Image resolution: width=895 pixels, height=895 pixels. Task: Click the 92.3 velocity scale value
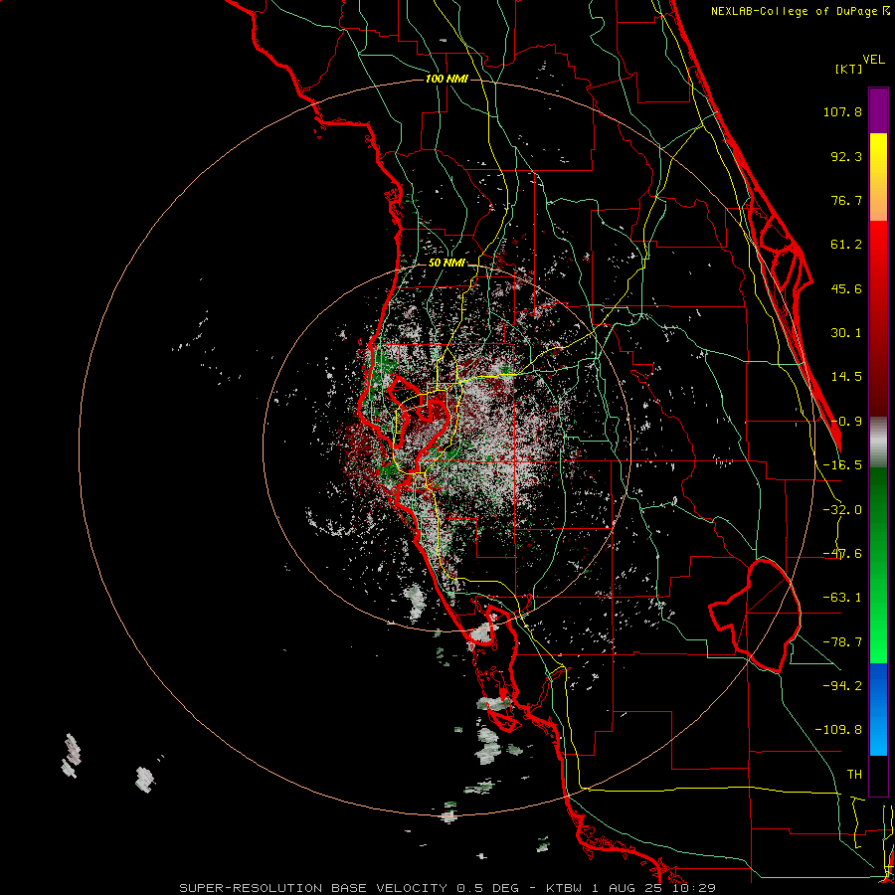click(846, 156)
